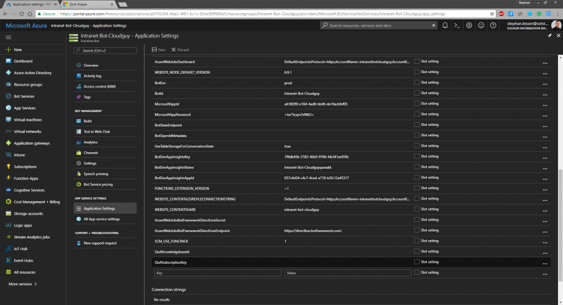Open Cognitive Services in sidebar
The width and height of the screenshot is (563, 305).
click(29, 190)
